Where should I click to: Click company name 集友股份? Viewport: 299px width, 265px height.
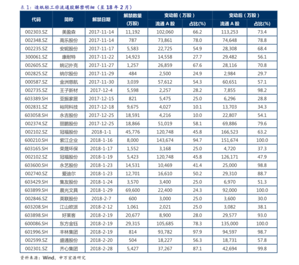tap(69, 182)
